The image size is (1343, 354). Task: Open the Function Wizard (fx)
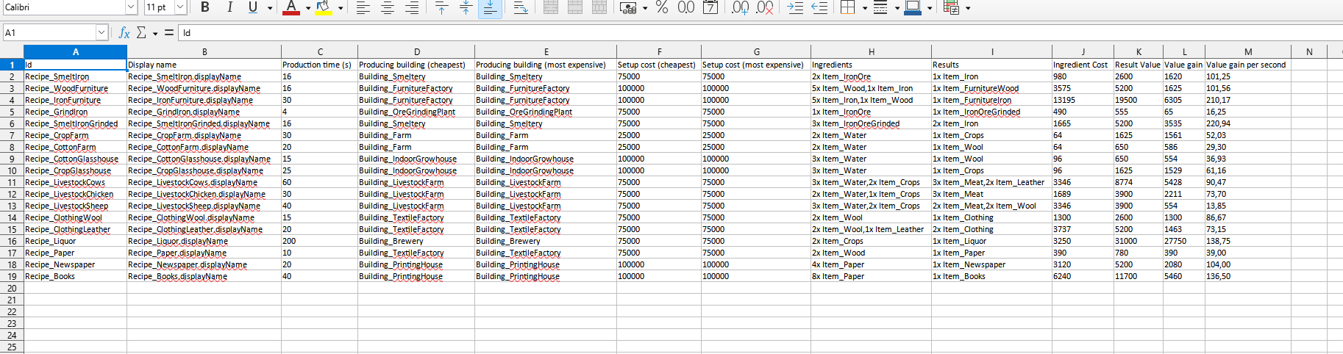124,32
